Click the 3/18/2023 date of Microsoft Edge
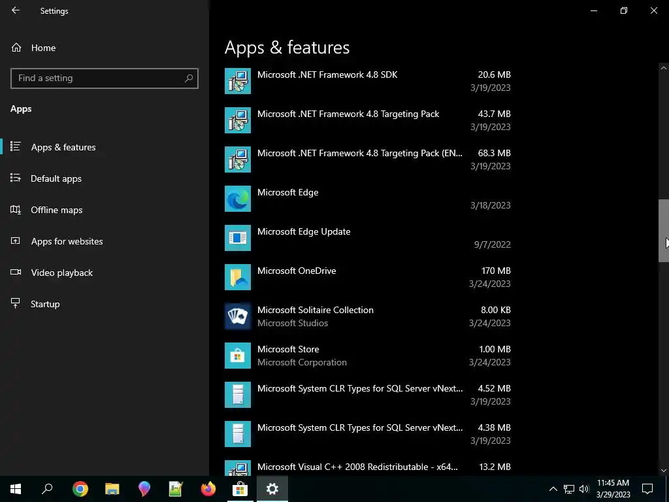Image resolution: width=669 pixels, height=502 pixels. (x=490, y=205)
